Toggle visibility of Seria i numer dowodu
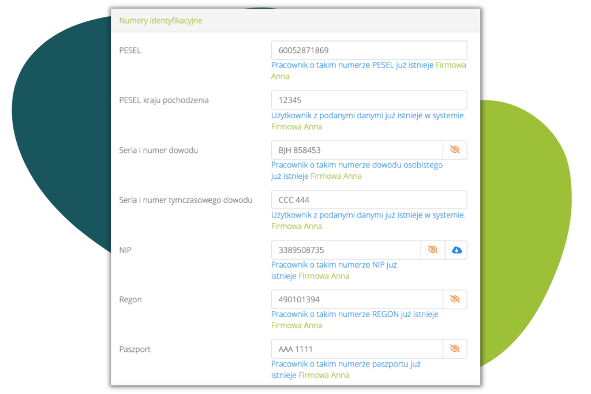 [x=455, y=150]
